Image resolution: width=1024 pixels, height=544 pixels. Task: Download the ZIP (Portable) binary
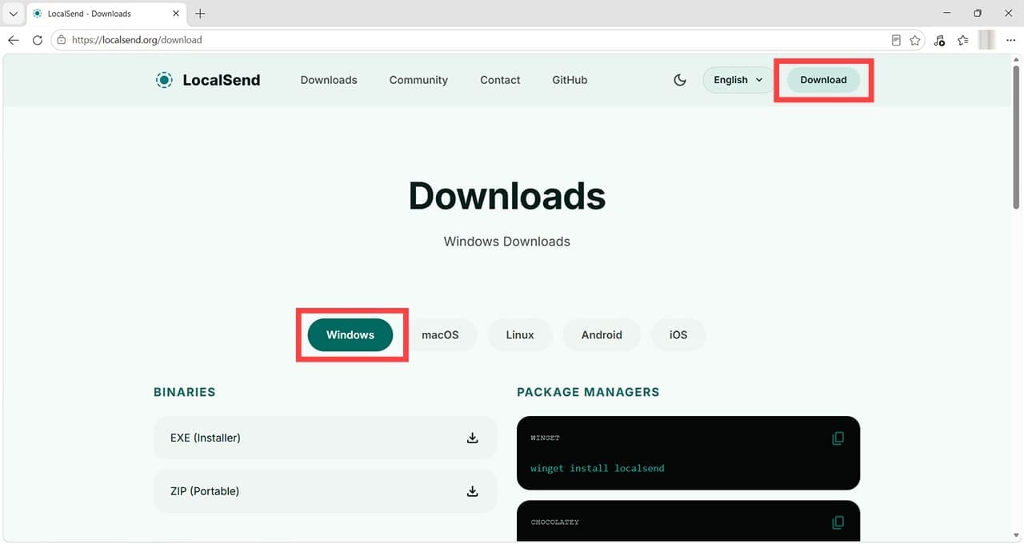[x=325, y=491]
